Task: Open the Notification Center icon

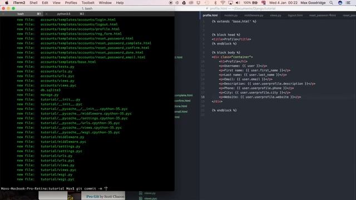Action: (x=348, y=3)
